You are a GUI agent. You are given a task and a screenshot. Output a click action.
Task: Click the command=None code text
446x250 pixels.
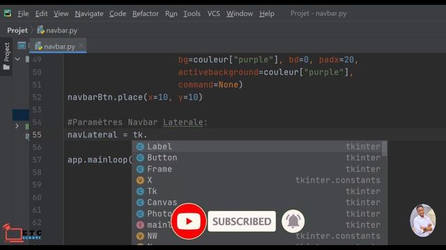(x=210, y=85)
